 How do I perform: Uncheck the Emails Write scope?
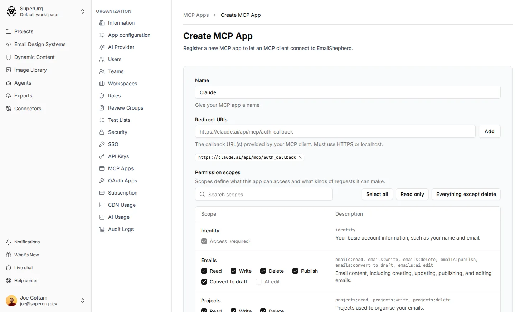pyautogui.click(x=233, y=271)
